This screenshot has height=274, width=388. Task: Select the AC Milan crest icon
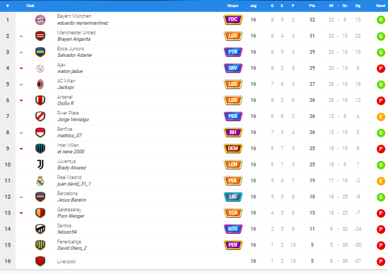click(x=40, y=84)
